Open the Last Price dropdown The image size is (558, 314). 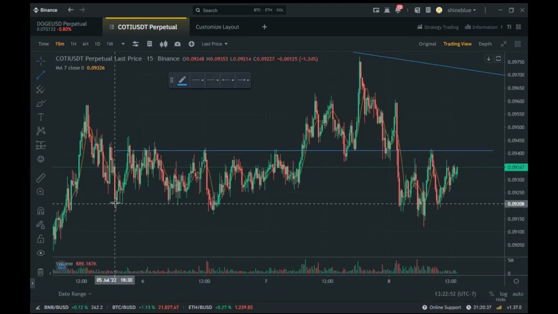tap(214, 44)
